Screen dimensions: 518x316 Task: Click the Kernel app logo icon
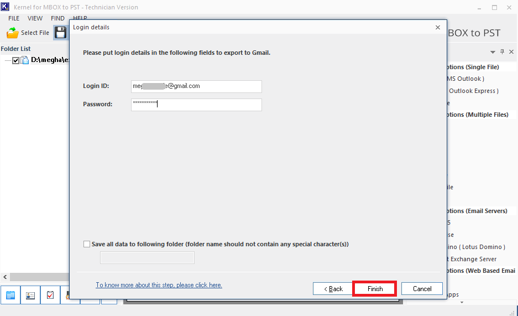(5, 7)
